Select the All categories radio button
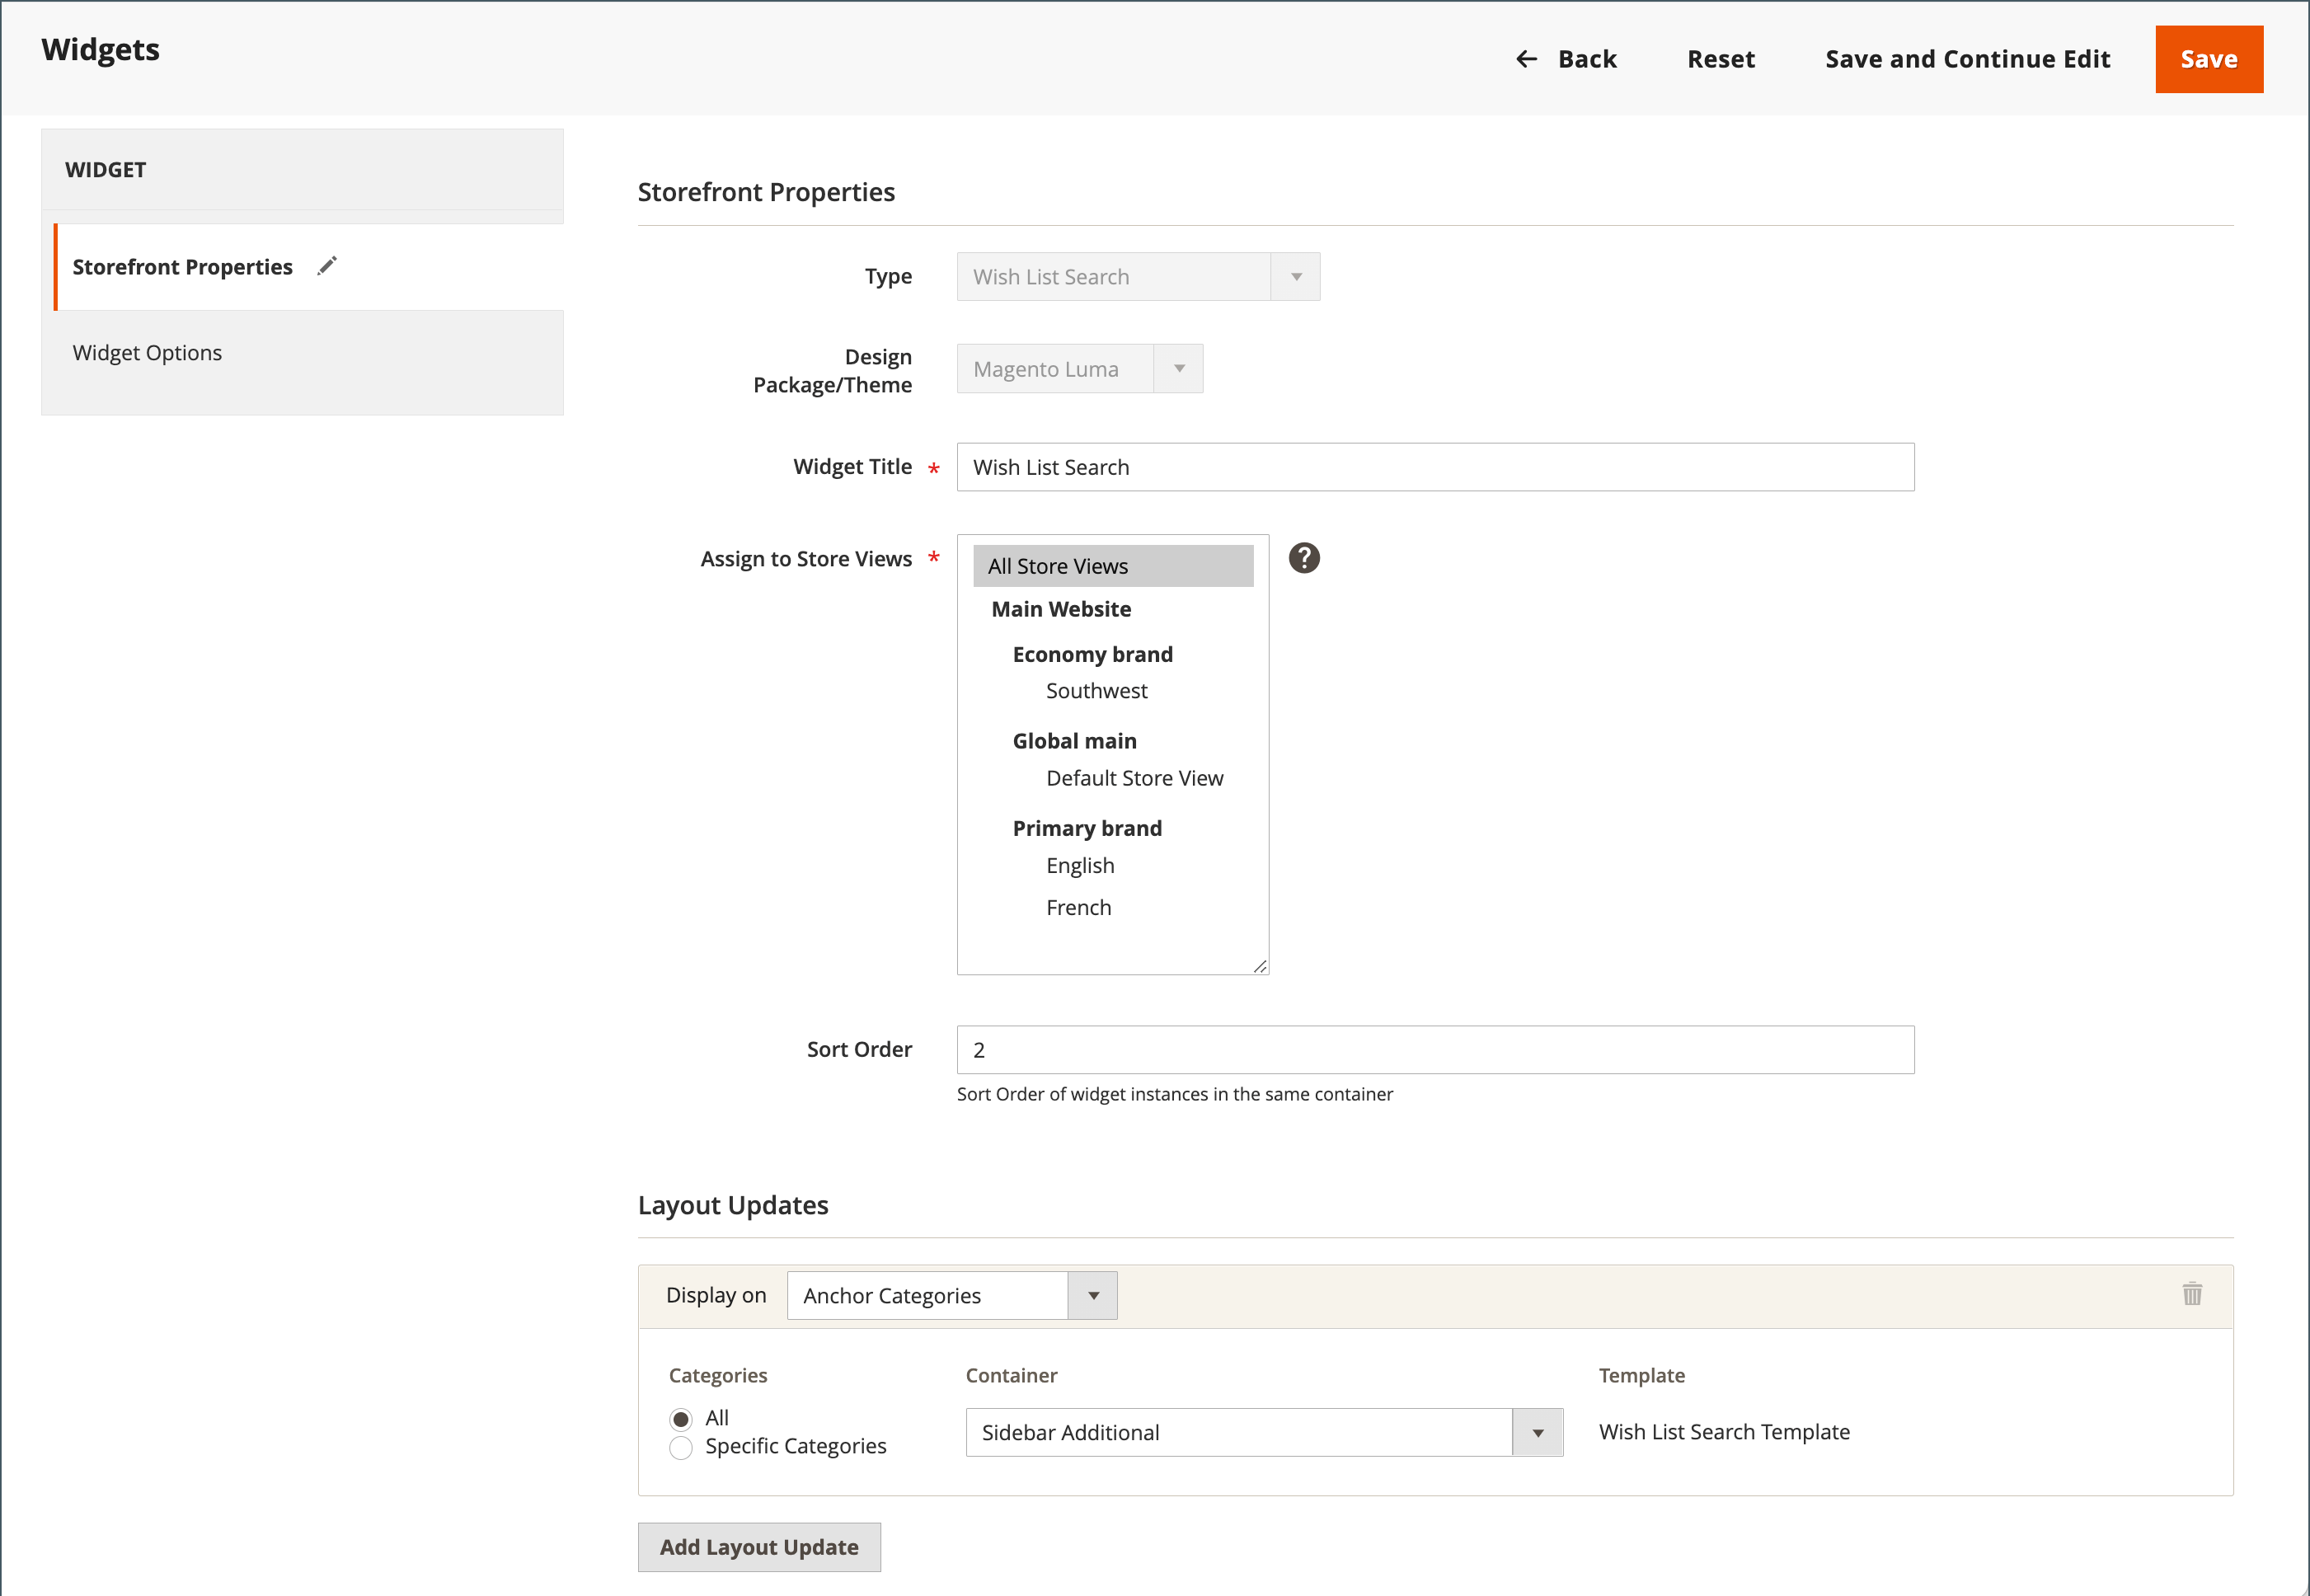The height and width of the screenshot is (1596, 2310). 681,1419
